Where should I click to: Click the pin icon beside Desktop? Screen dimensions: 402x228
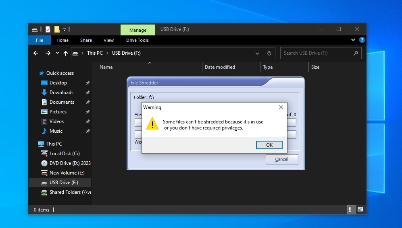coord(87,83)
